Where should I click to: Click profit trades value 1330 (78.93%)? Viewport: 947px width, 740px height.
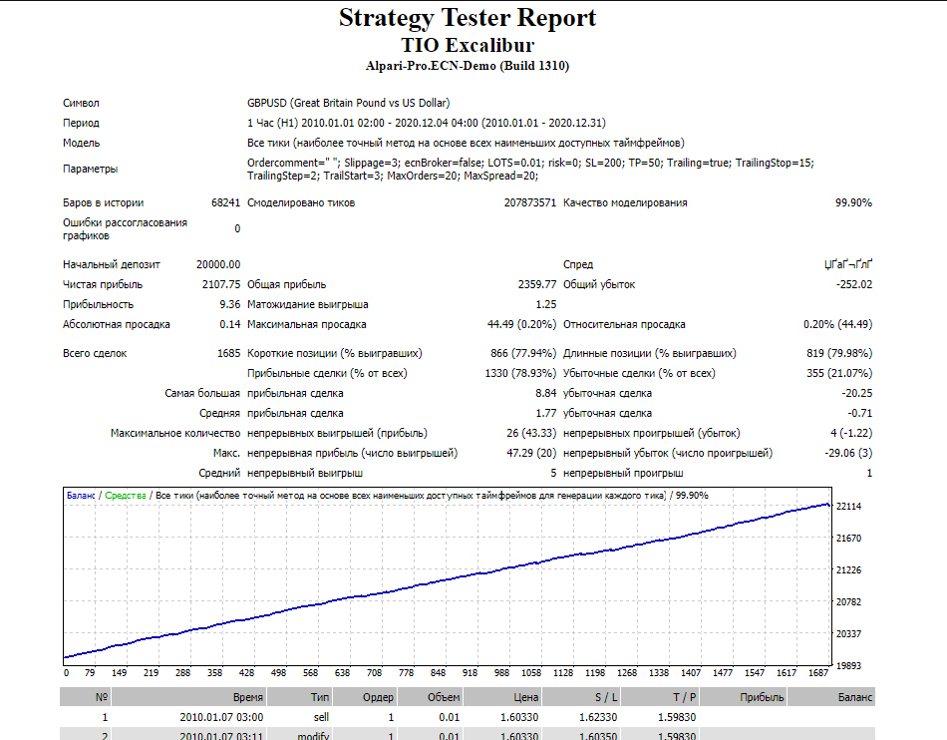click(x=520, y=373)
